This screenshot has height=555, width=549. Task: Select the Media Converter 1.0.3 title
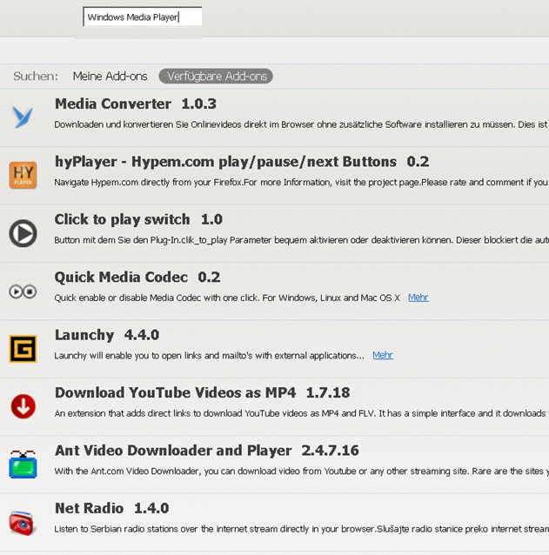(x=136, y=104)
